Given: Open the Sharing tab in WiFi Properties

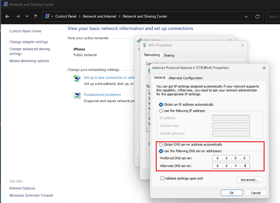Looking at the screenshot, I should 169,55.
